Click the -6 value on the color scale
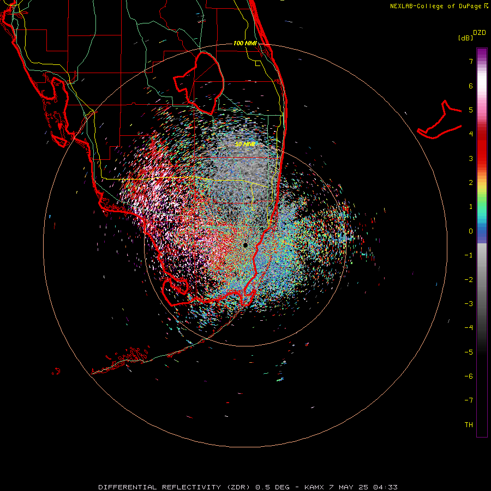The width and height of the screenshot is (491, 491). click(469, 376)
